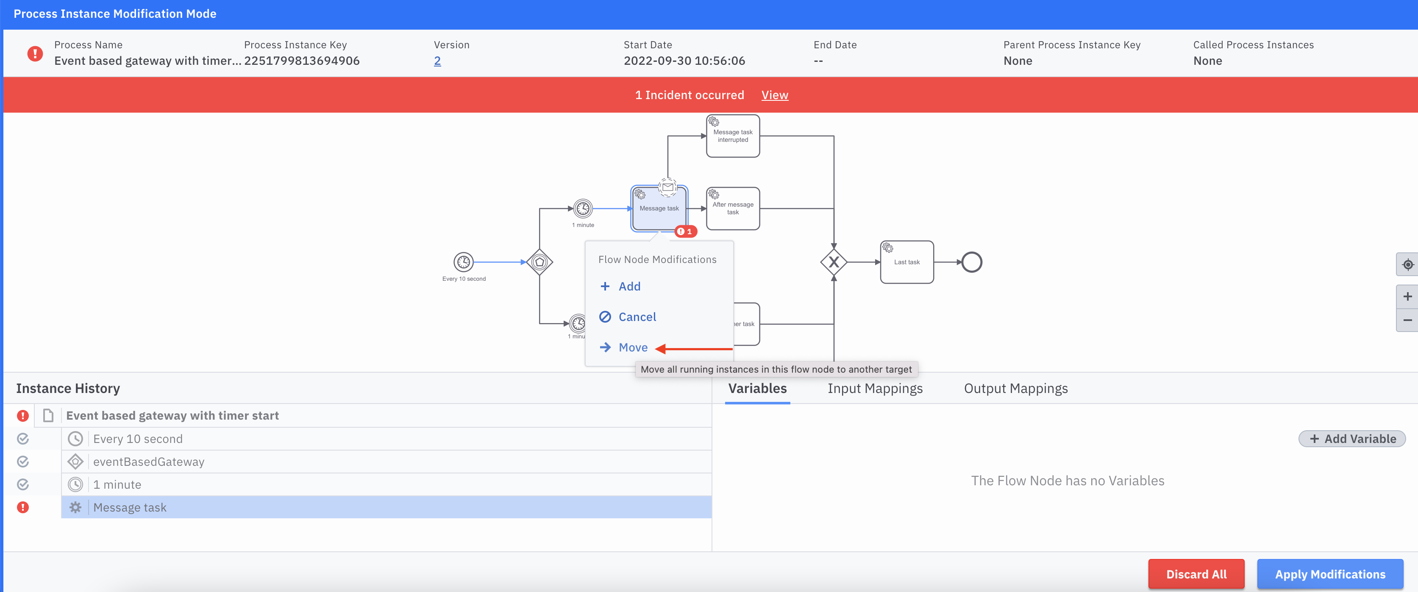Click the upper '1 minute' timer event
Image resolution: width=1418 pixels, height=592 pixels.
click(x=583, y=208)
